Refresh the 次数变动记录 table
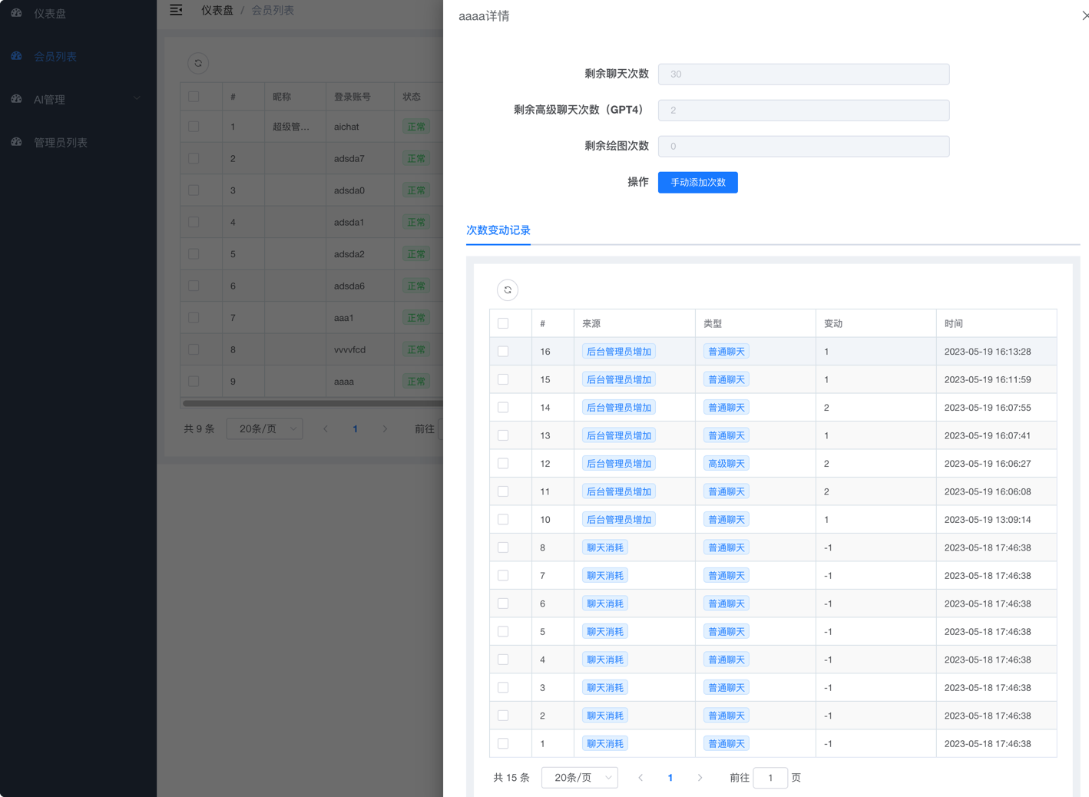 click(x=508, y=290)
